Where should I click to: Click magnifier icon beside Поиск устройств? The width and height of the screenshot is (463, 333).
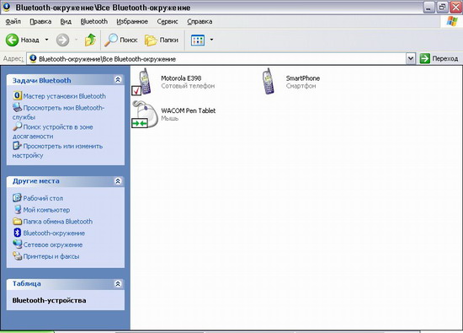17,126
